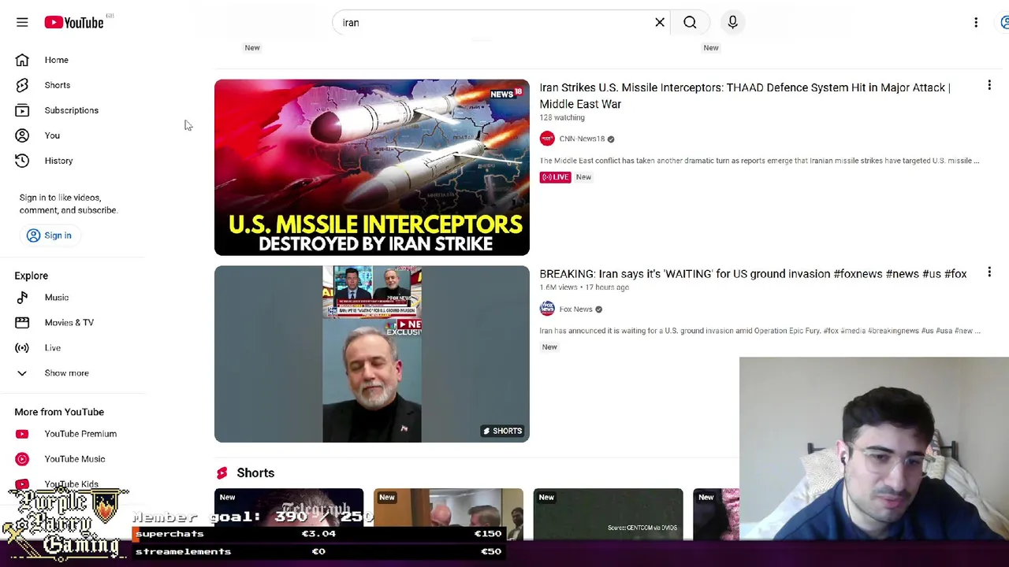Viewport: 1009px width, 567px height.
Task: Click '1.6M views · 17 hours ago' text
Action: 584,287
